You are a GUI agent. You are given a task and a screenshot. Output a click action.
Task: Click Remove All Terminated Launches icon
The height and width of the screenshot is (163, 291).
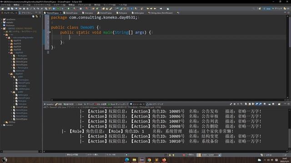click(x=241, y=104)
